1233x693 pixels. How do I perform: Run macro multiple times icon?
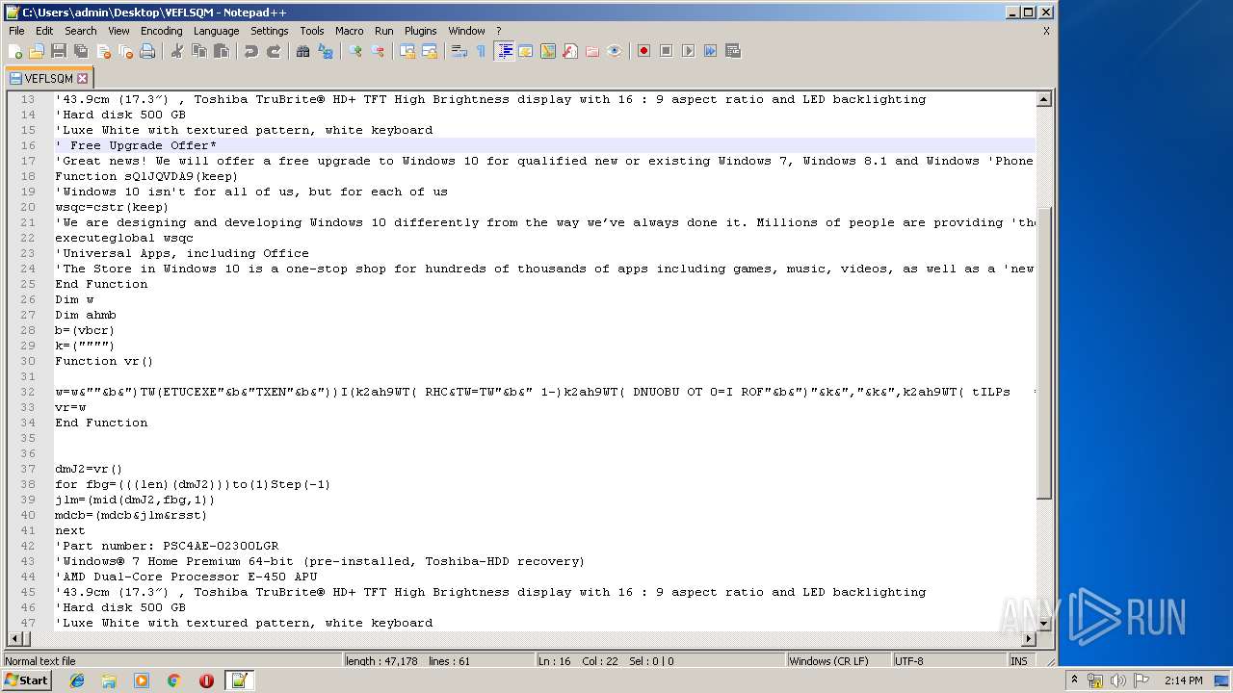click(710, 51)
